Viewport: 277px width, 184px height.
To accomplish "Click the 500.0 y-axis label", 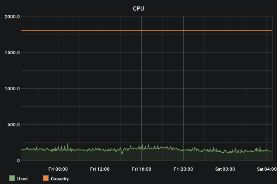I will pyautogui.click(x=13, y=124).
